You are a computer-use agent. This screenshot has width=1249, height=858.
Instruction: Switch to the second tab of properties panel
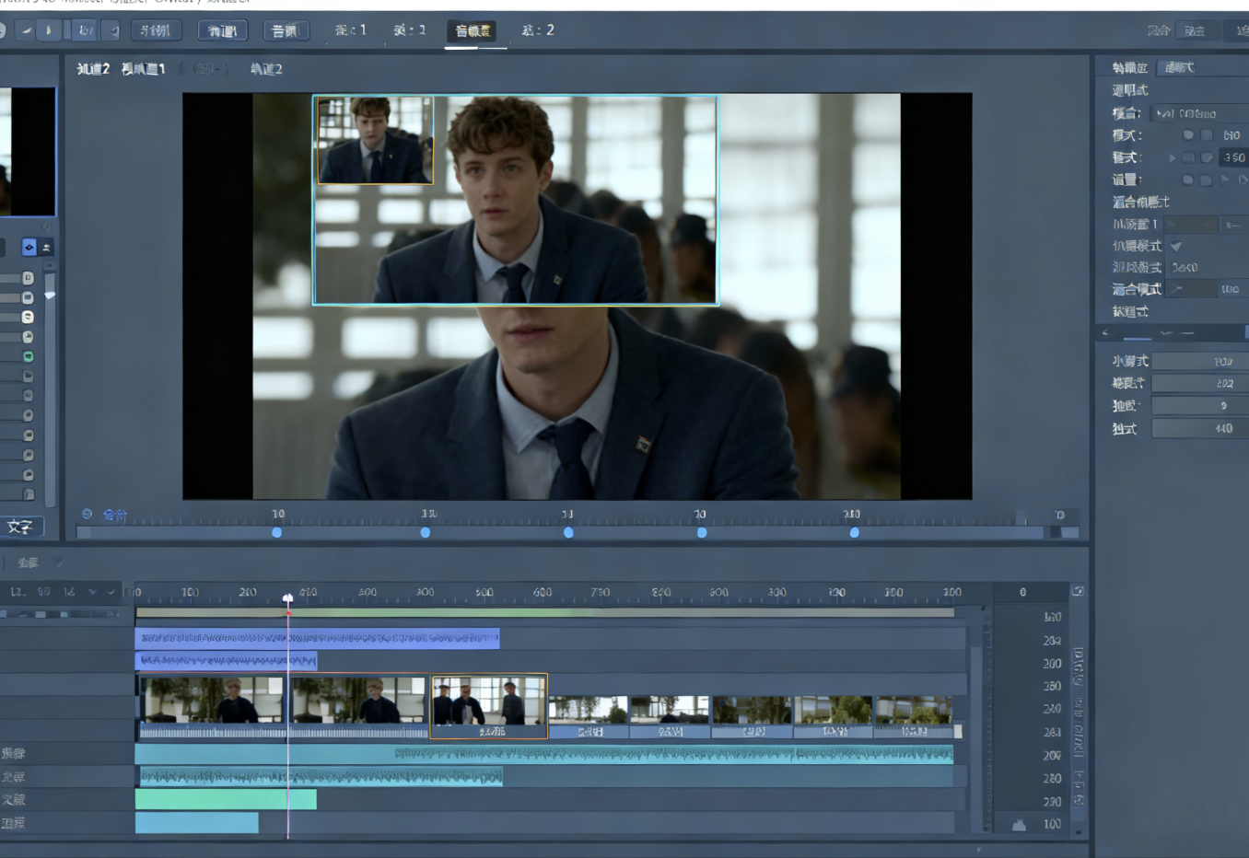1179,67
